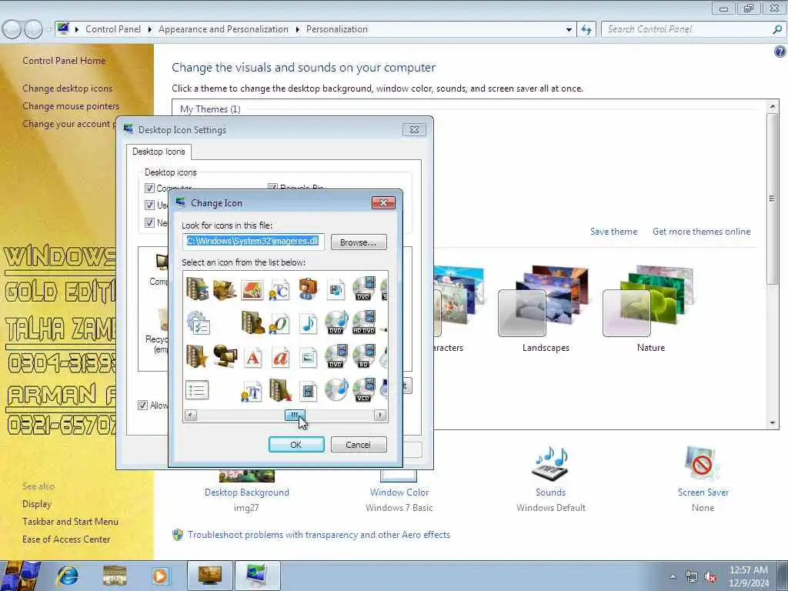Screen dimensions: 788x591
Task: Click icon list right scroll arrow
Action: [x=380, y=415]
